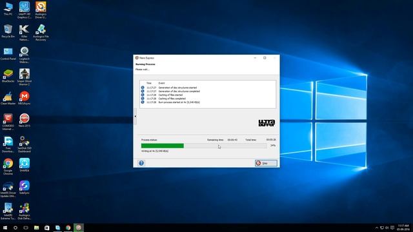The height and width of the screenshot is (232, 413).
Task: Click the Total time label
Action: tap(250, 140)
